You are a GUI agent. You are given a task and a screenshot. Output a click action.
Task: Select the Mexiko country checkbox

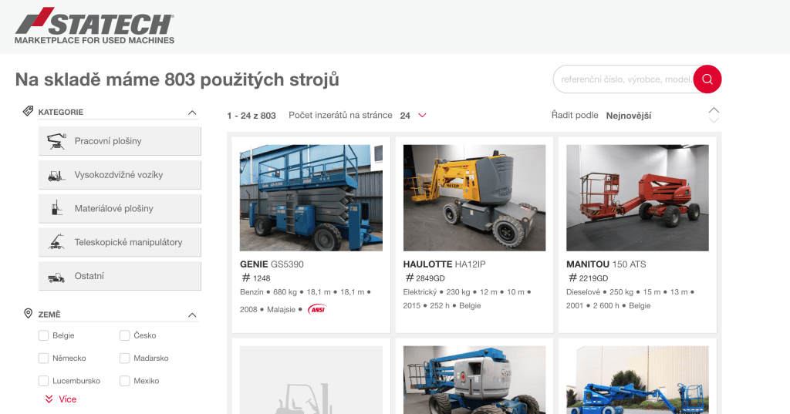pos(125,381)
